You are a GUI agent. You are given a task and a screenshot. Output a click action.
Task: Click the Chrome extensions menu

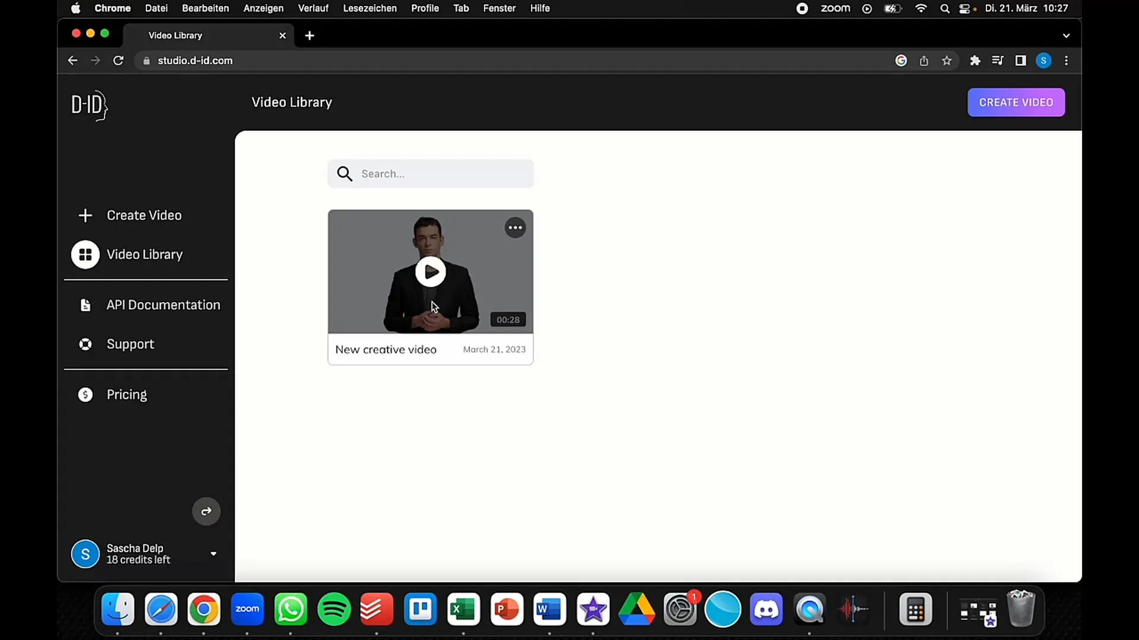974,60
